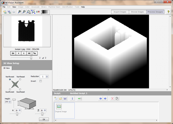Click the Zoom Out magnifier icon
Viewport: 173px width, 124px height.
click(x=24, y=12)
